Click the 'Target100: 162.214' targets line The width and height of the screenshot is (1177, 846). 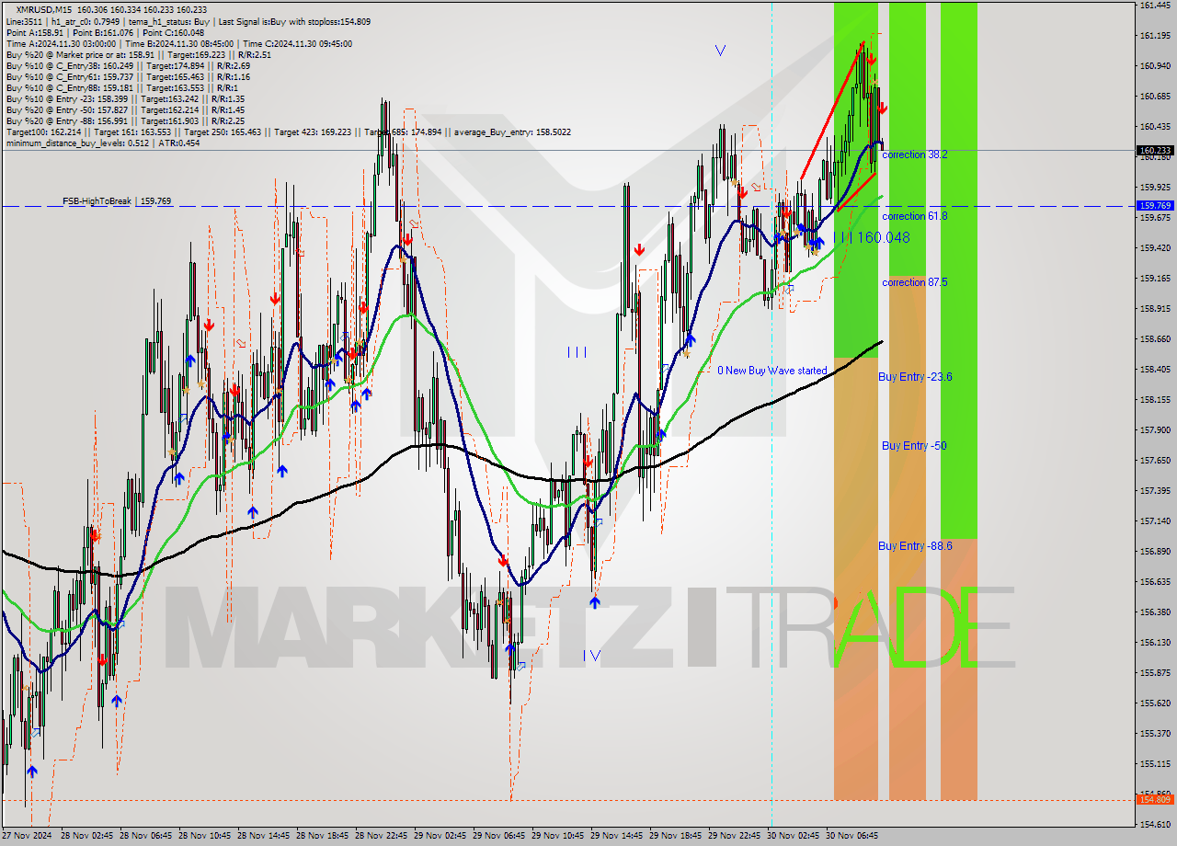coord(288,131)
